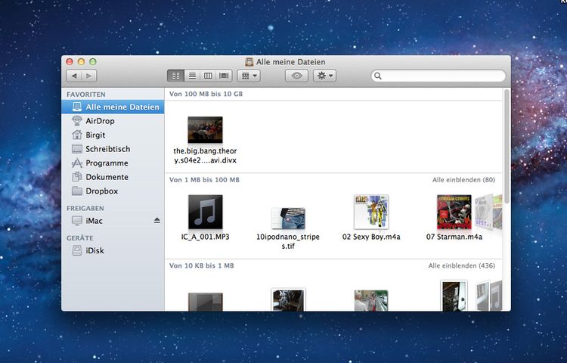Click Alle einblenden (436) link

pos(461,266)
